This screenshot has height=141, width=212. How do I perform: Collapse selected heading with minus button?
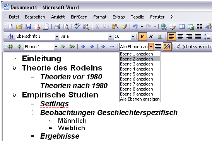pos(112,47)
